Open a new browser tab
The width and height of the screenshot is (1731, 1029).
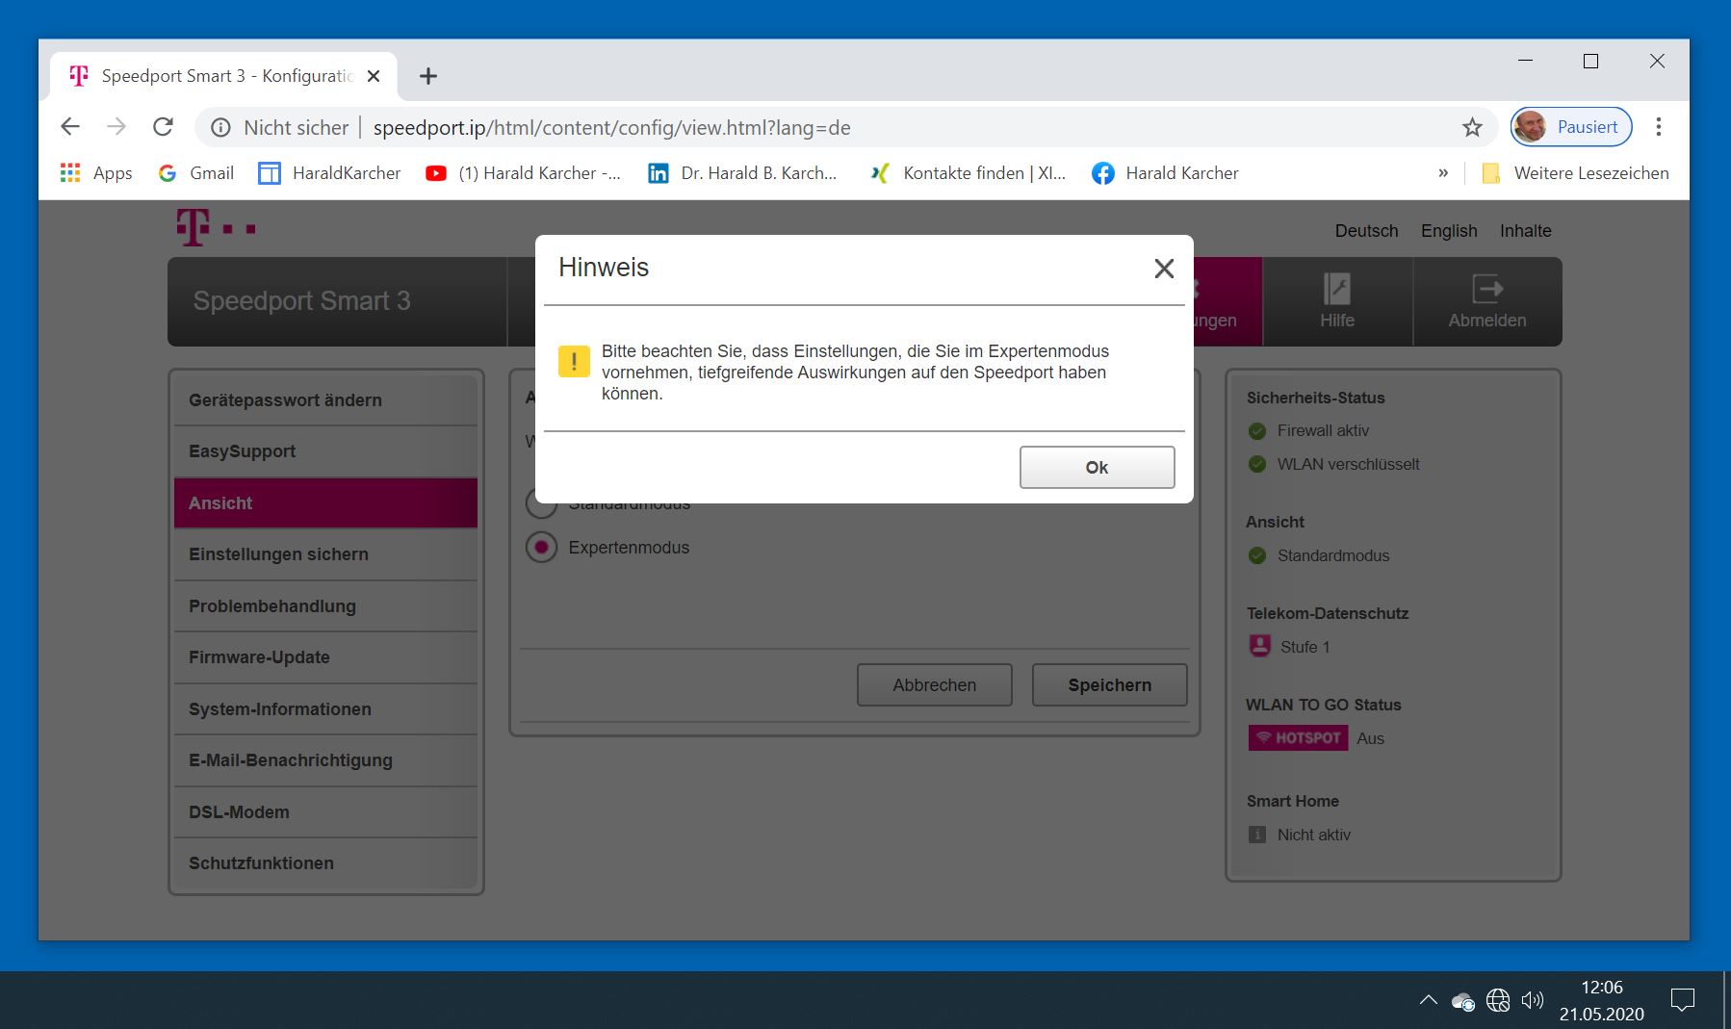pyautogui.click(x=428, y=76)
